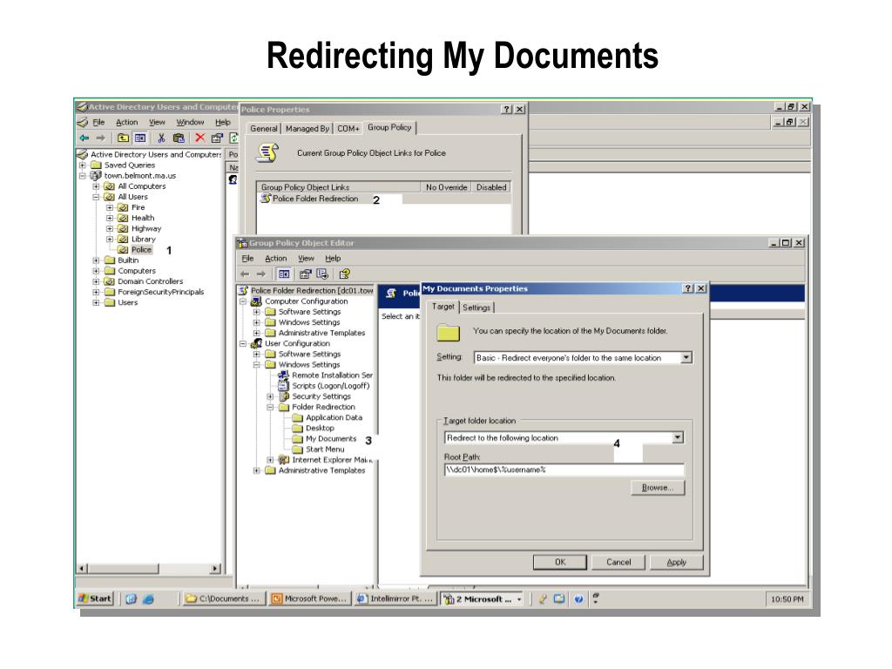Click the Cut scissors icon

tap(161, 138)
